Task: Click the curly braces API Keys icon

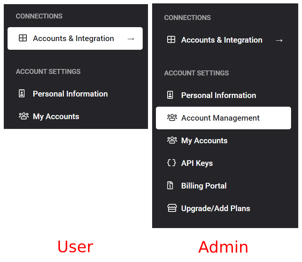Action: point(171,163)
